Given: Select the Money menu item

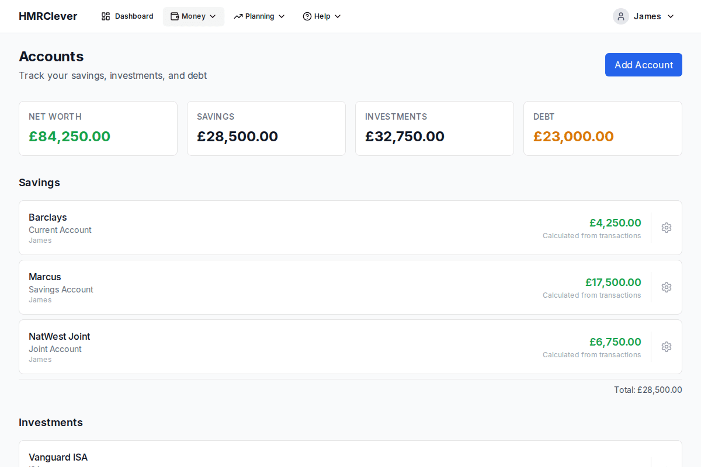Looking at the screenshot, I should 193,16.
